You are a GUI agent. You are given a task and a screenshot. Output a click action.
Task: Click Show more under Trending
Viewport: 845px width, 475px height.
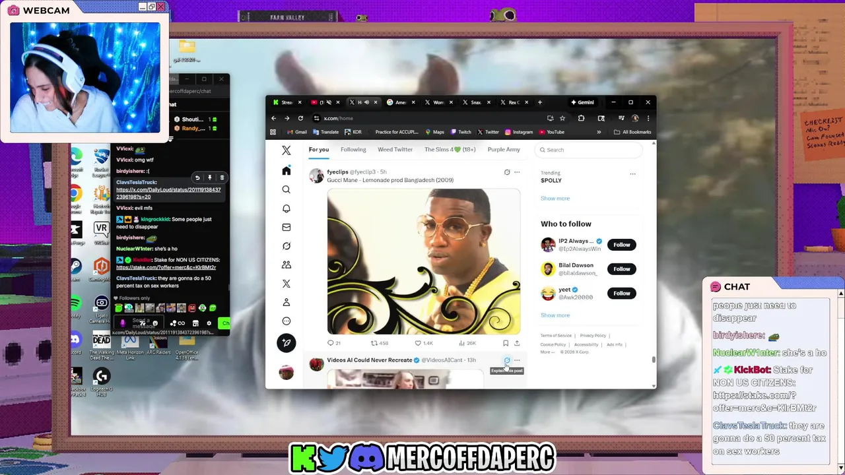(x=555, y=198)
